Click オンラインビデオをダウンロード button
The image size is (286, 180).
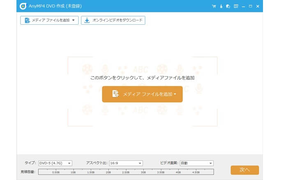tap(113, 20)
